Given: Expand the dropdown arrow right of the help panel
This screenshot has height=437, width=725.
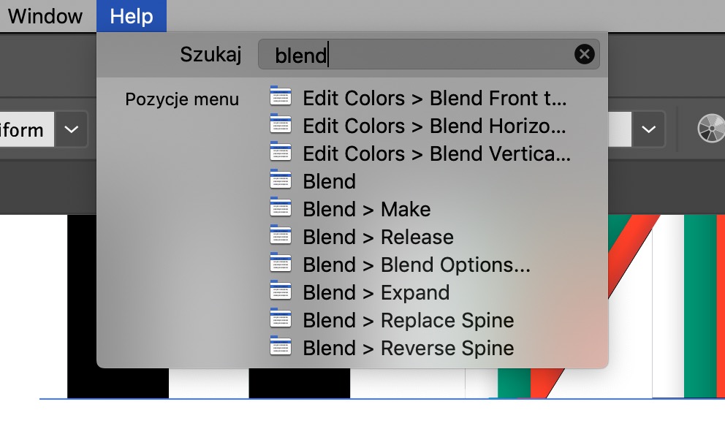Looking at the screenshot, I should click(648, 129).
